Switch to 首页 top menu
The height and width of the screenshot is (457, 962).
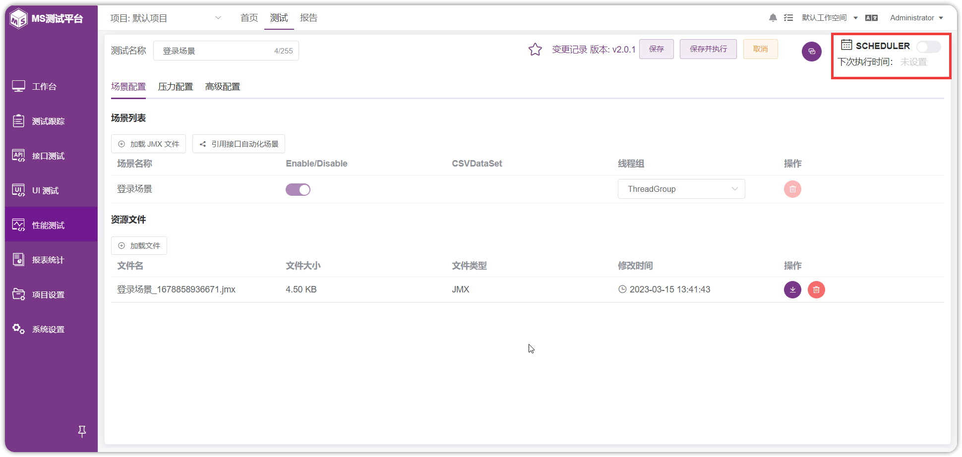click(249, 18)
